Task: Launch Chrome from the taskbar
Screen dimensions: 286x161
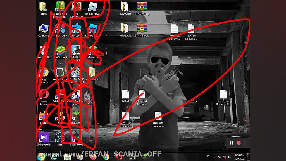Action: [106, 157]
